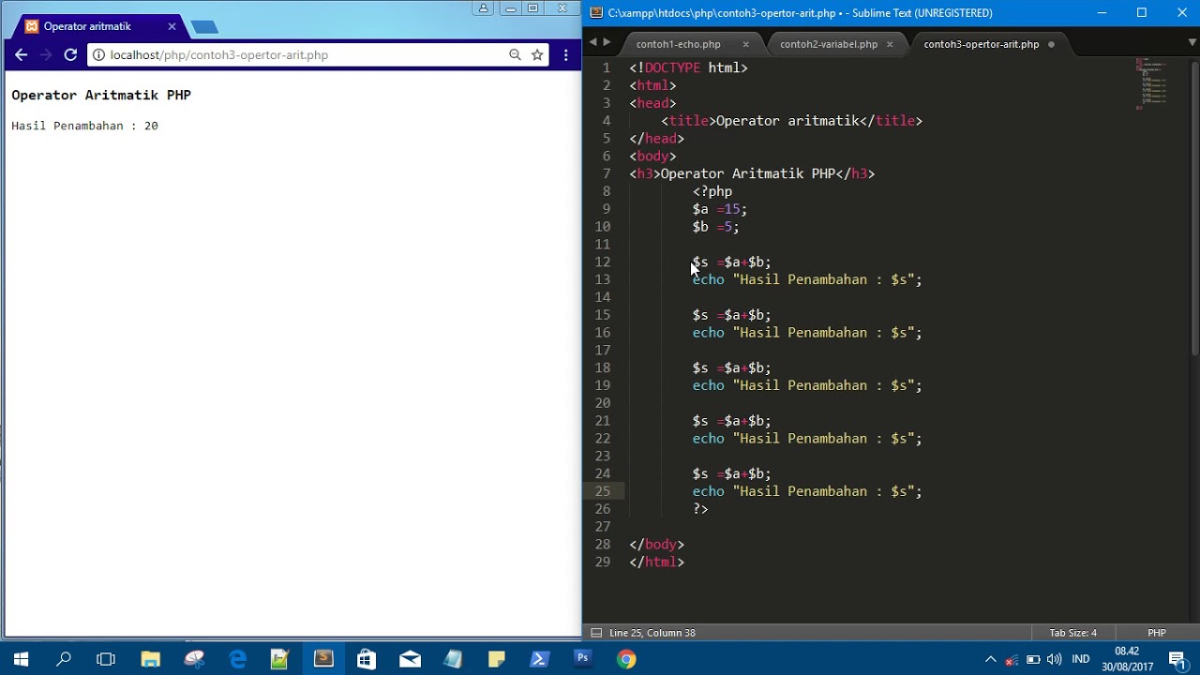Open Sublime tab list dropdown arrow
Image resolution: width=1200 pixels, height=675 pixels.
tap(1192, 42)
